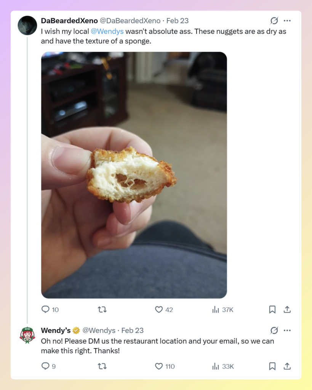312x390 pixels.
Task: Retweet the nugget complaint post
Action: tap(102, 310)
